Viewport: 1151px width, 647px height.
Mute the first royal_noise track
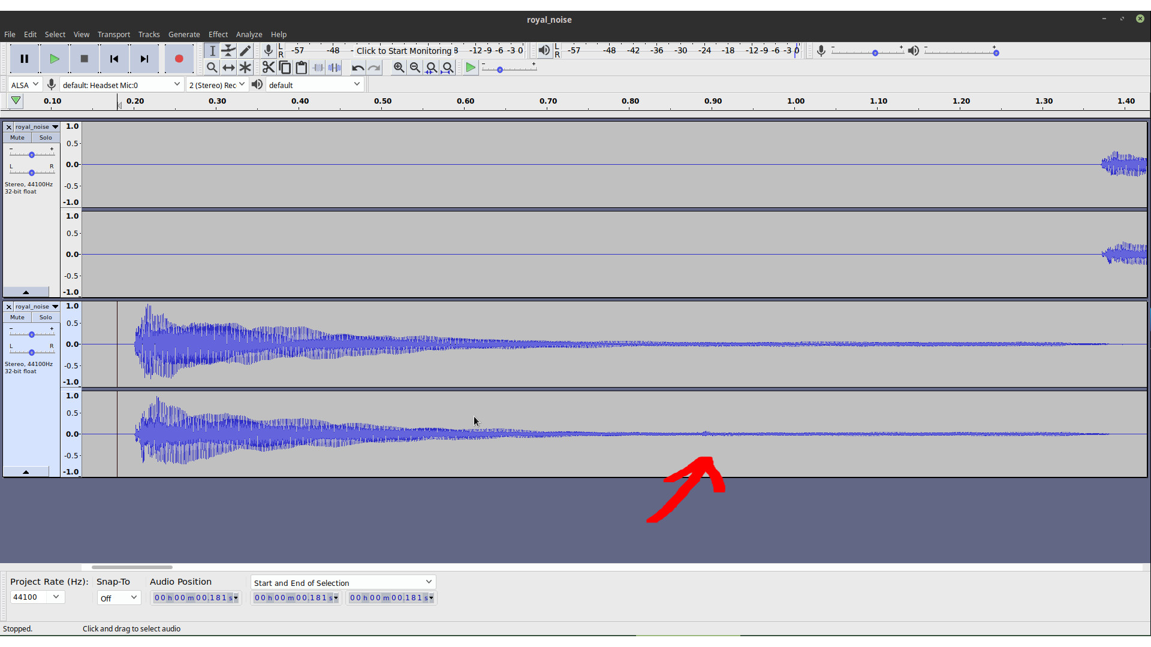click(16, 137)
